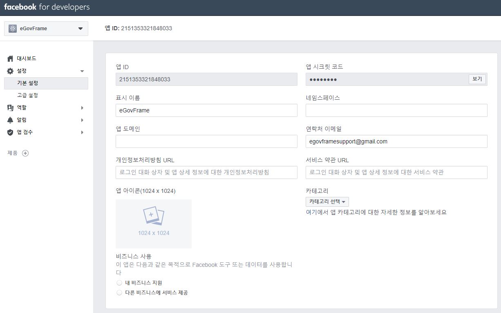Click the dashboard home icon
The width and height of the screenshot is (501, 313).
coord(10,58)
